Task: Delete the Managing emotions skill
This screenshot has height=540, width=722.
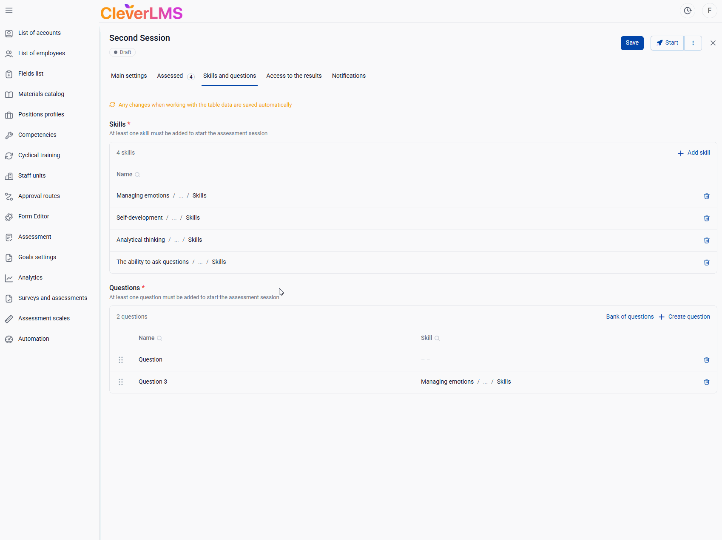Action: 707,196
